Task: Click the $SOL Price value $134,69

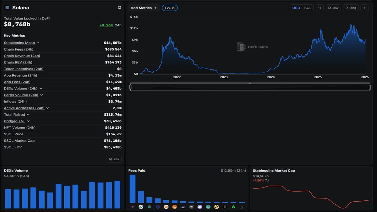Action: click(x=114, y=134)
